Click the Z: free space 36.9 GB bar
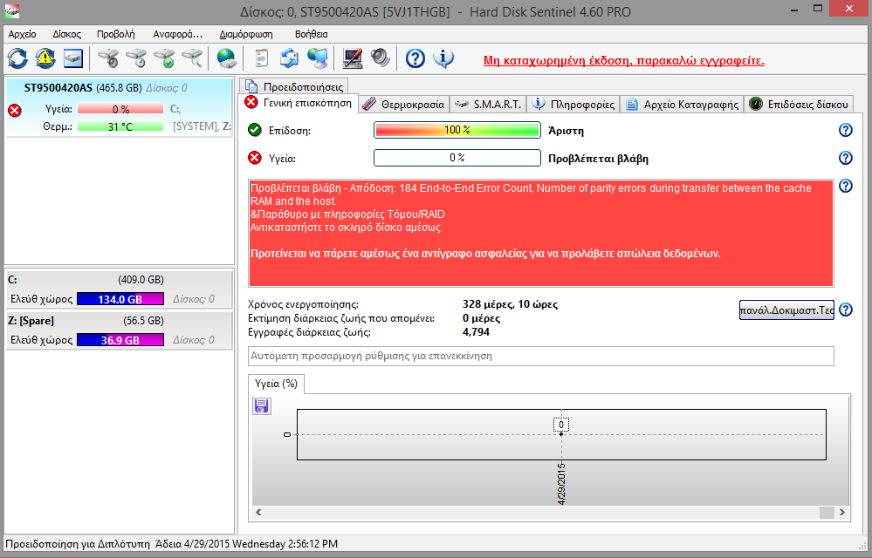 [120, 340]
